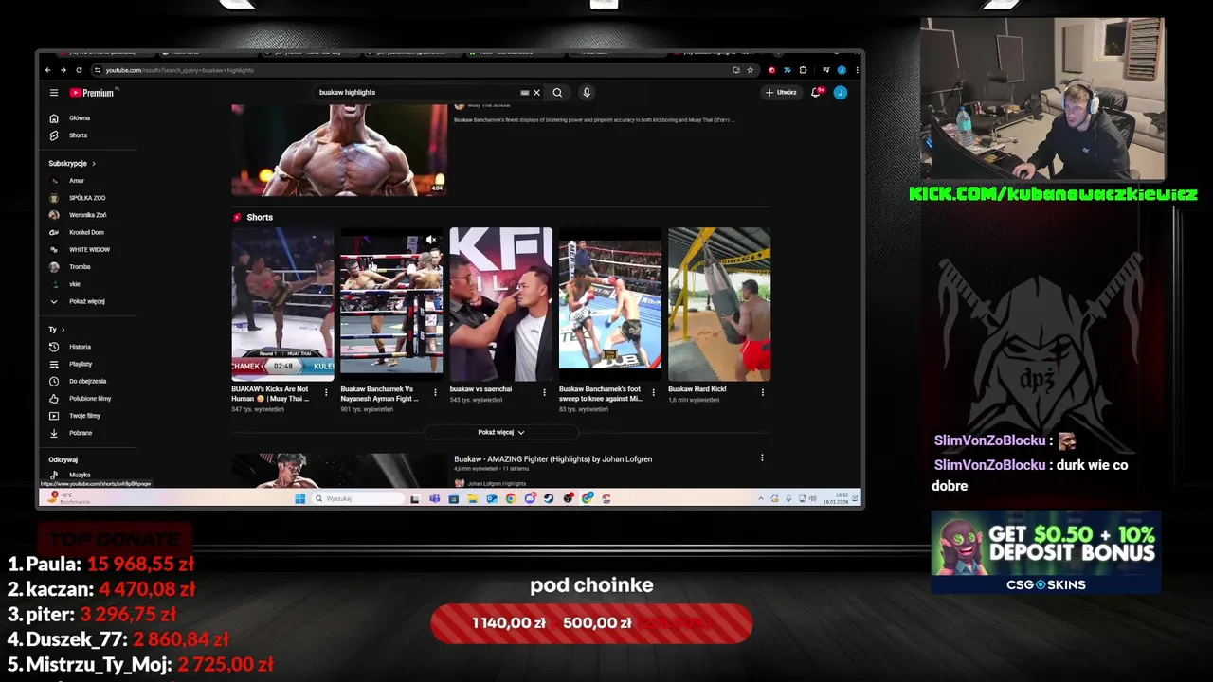The width and height of the screenshot is (1213, 682).
Task: Play the Buakaw Hard Kick short
Action: click(x=719, y=304)
